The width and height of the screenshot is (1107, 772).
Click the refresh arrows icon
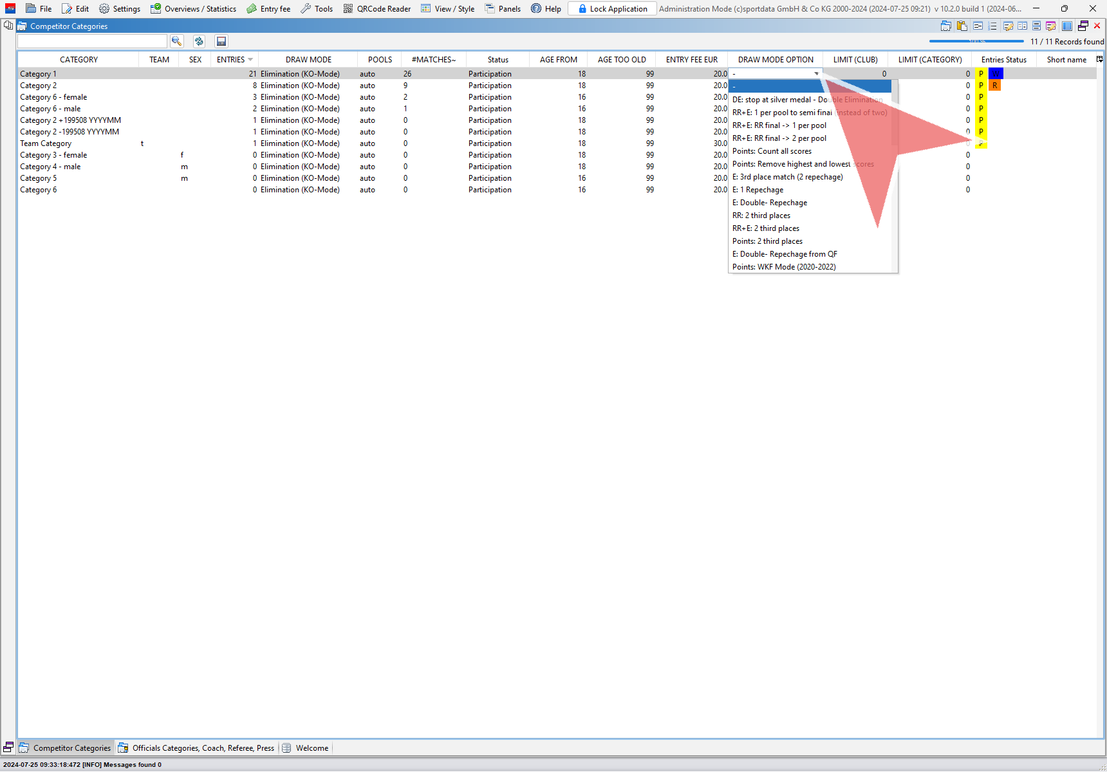click(x=199, y=41)
